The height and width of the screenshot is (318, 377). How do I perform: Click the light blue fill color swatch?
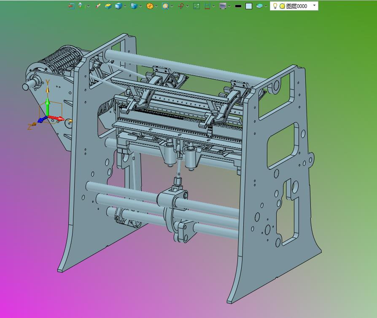point(249,6)
